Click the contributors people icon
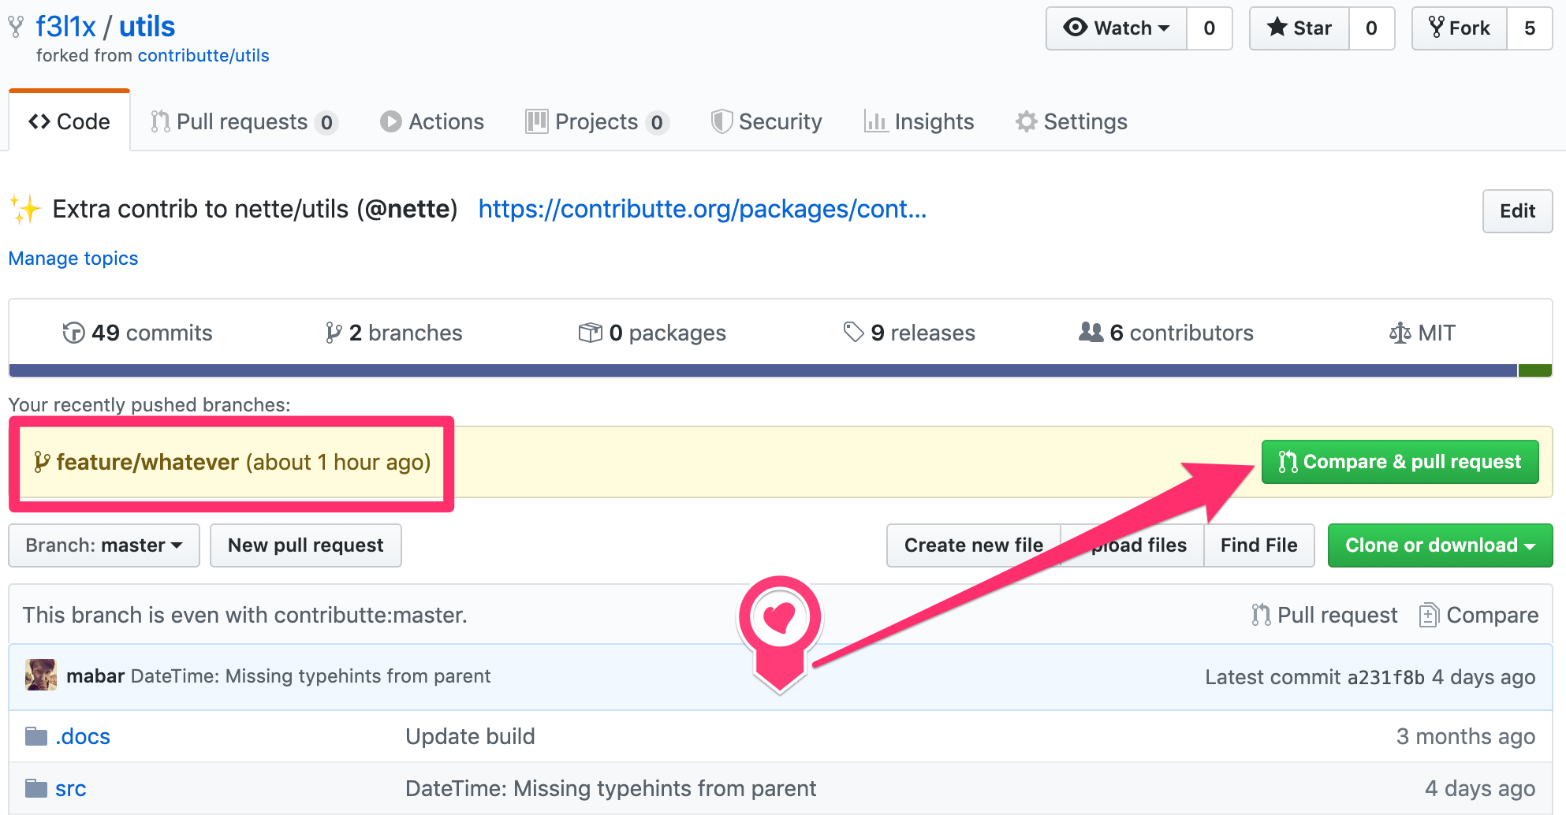Image resolution: width=1566 pixels, height=815 pixels. [x=1091, y=332]
